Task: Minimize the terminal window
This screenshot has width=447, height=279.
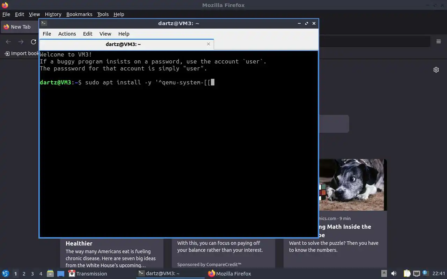Action: (x=299, y=23)
